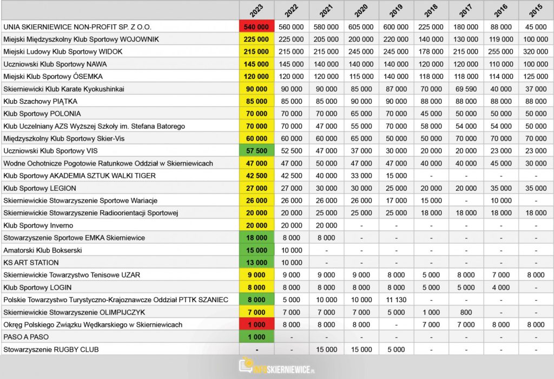The image size is (554, 379).
Task: Click the 2018 column header
Action: click(431, 10)
